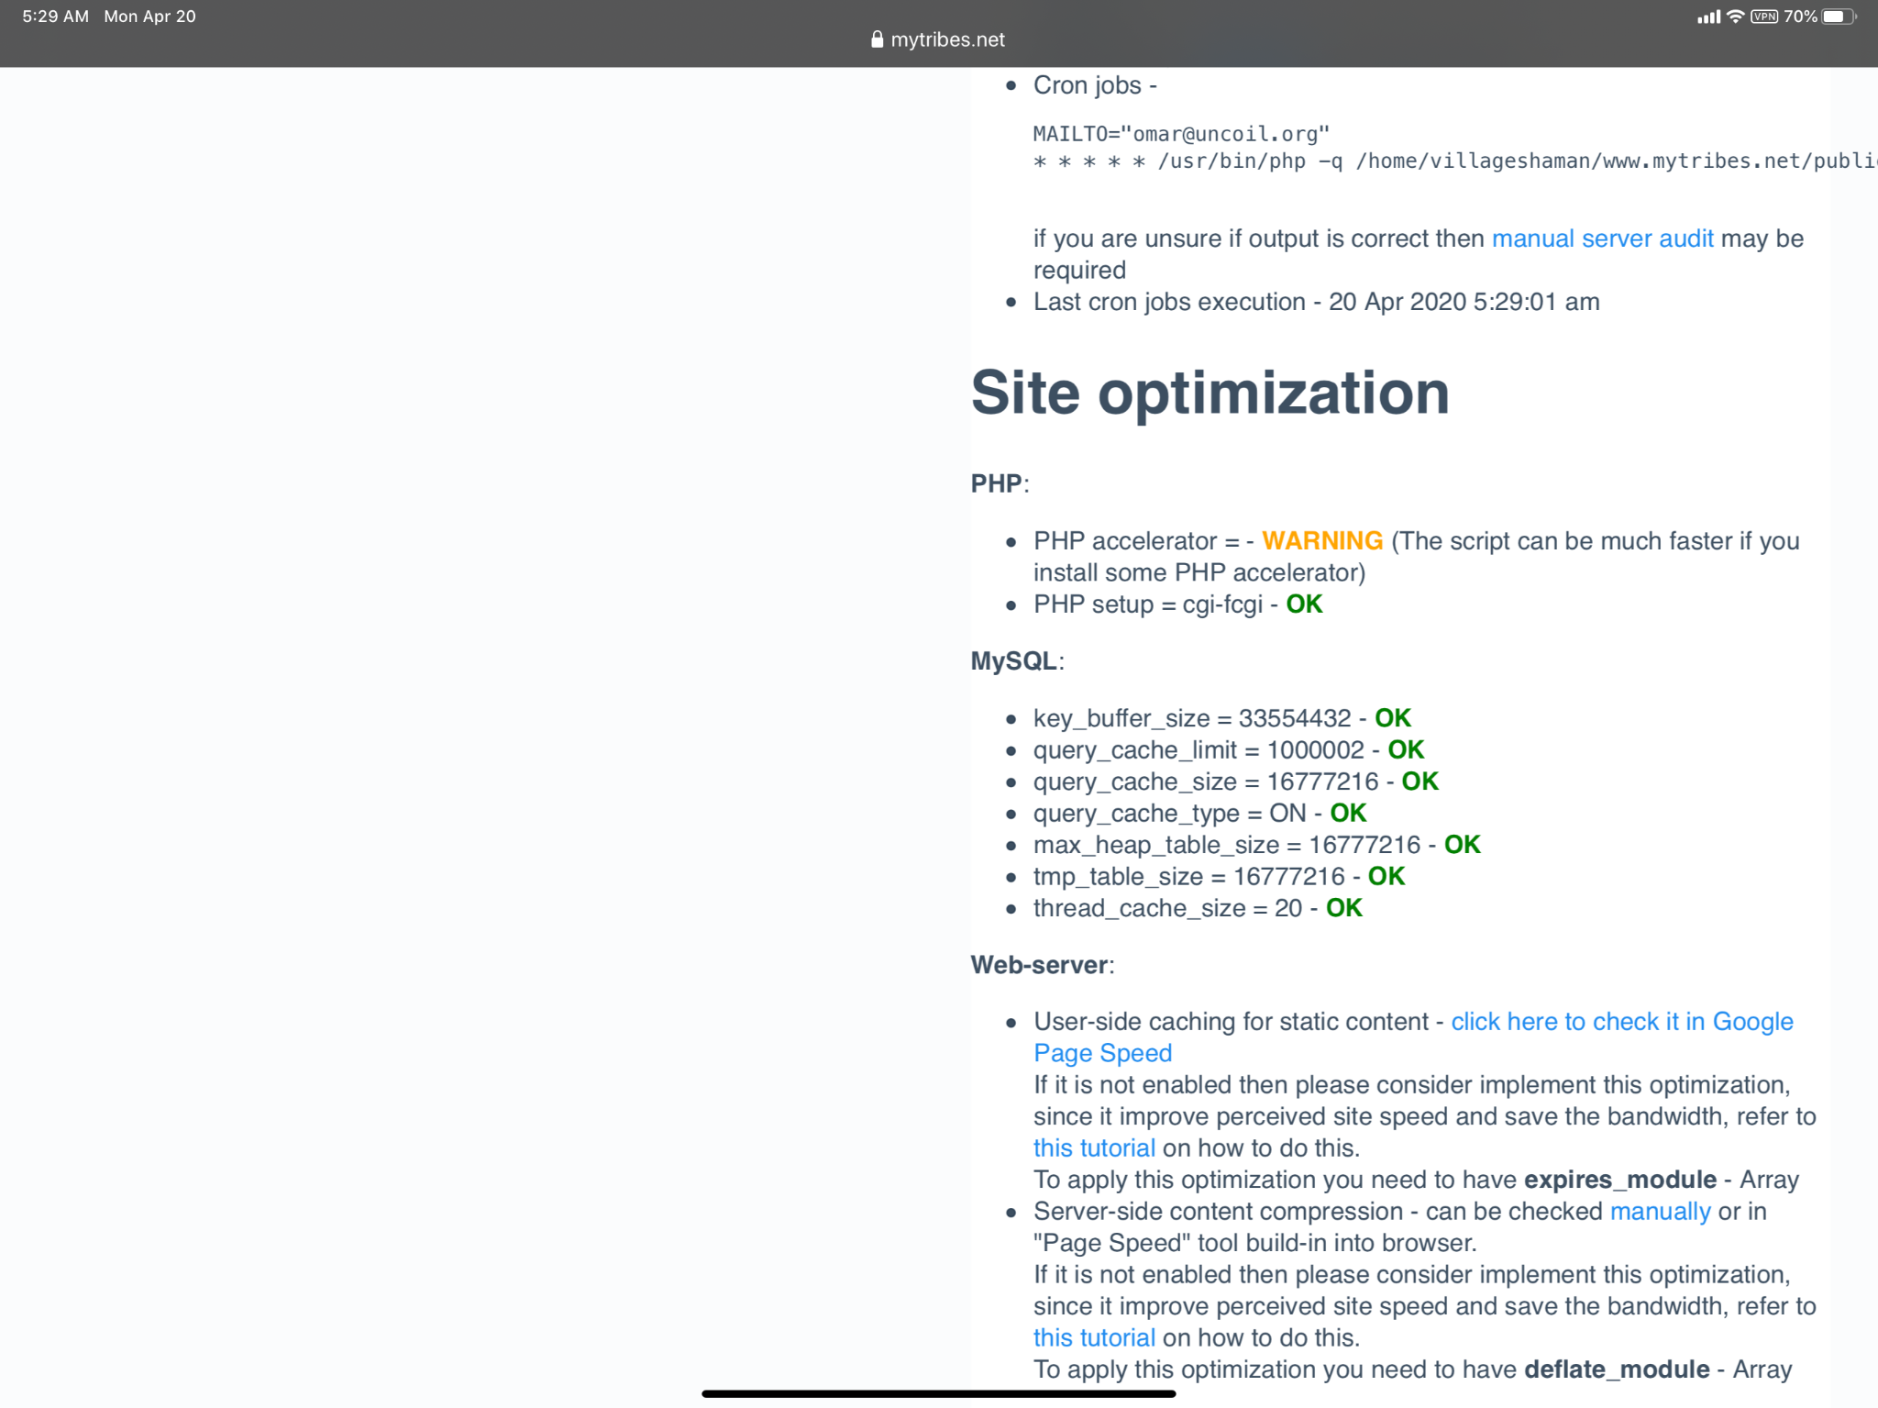Tap the time display in status bar
The width and height of the screenshot is (1878, 1408).
pyautogui.click(x=55, y=17)
